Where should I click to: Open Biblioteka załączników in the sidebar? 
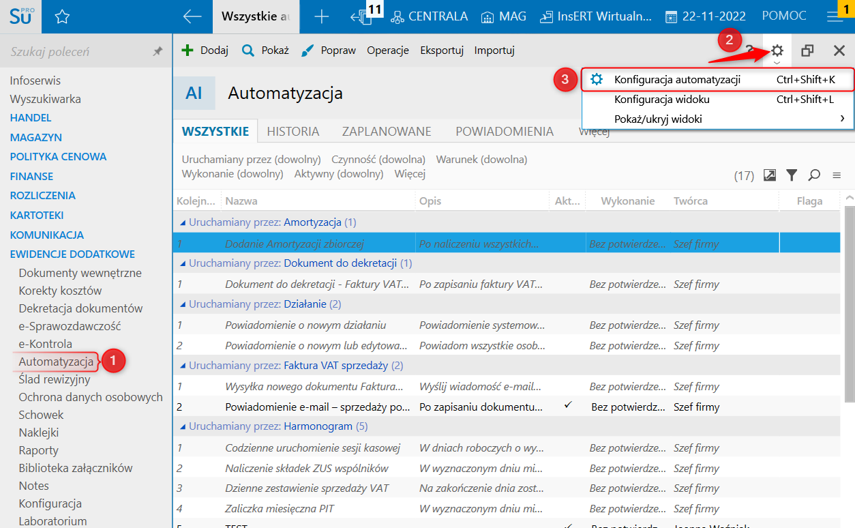click(x=76, y=468)
